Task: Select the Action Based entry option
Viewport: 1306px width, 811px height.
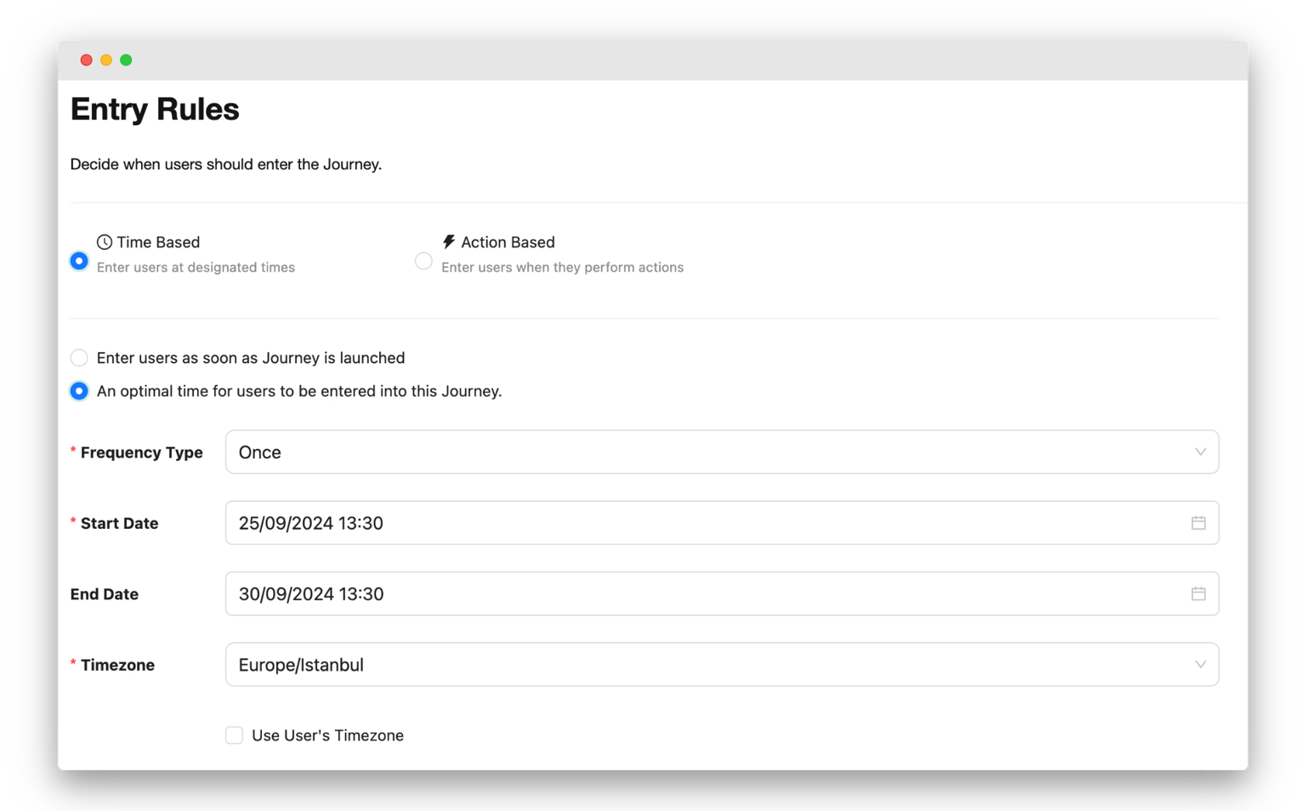Action: (423, 260)
